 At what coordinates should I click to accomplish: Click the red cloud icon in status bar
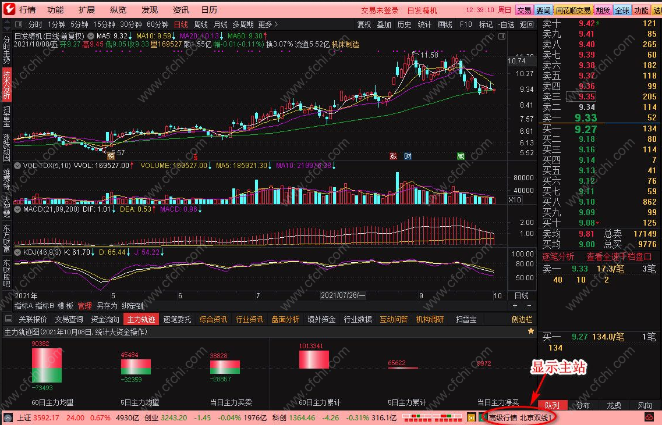click(x=649, y=418)
